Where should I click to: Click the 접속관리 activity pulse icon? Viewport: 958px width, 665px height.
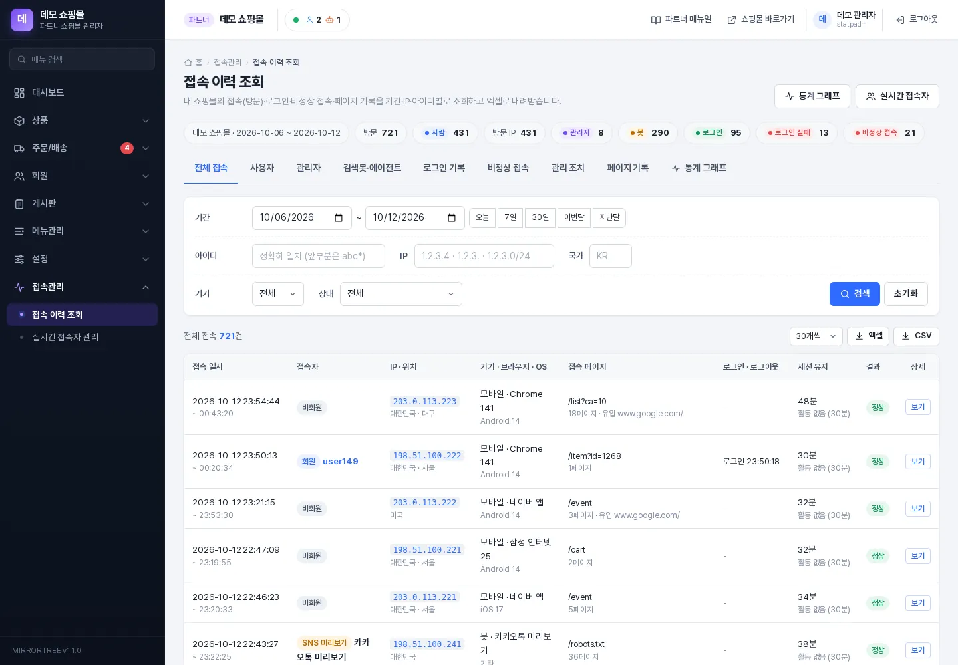point(19,287)
